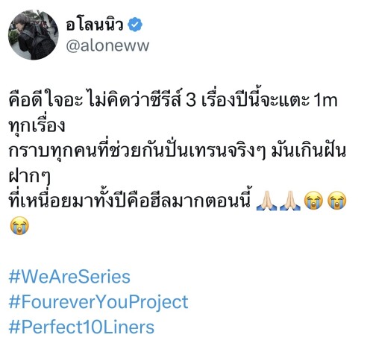
Task: Click the first praying hands emoji
Action: [x=266, y=201]
